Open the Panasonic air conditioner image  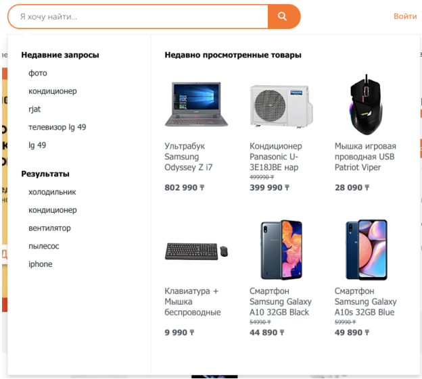pos(281,105)
